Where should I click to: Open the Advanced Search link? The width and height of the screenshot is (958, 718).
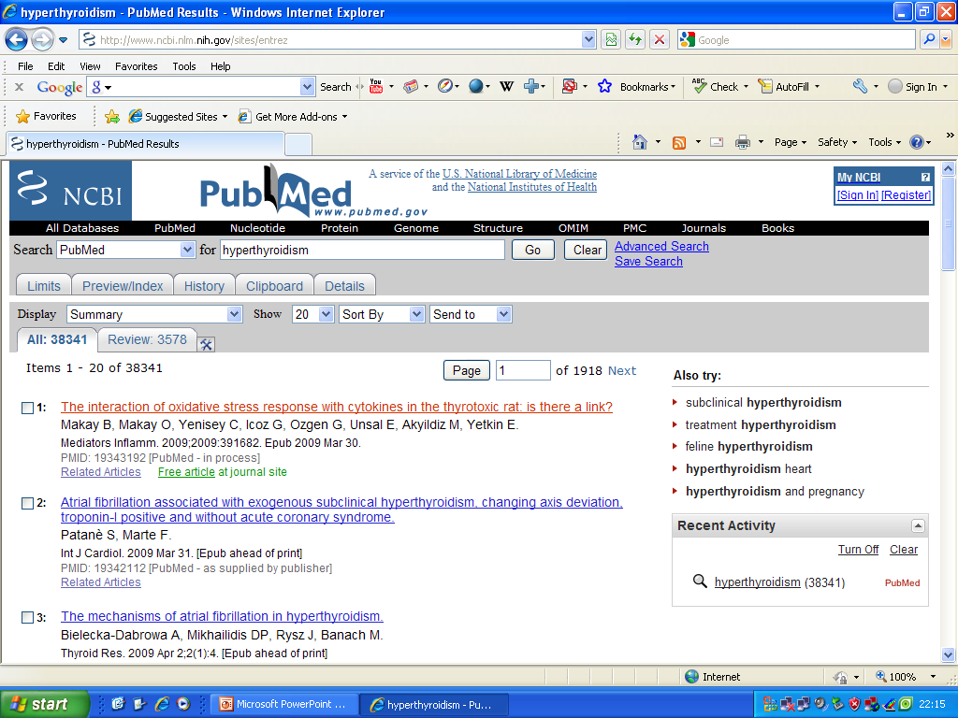click(x=661, y=246)
